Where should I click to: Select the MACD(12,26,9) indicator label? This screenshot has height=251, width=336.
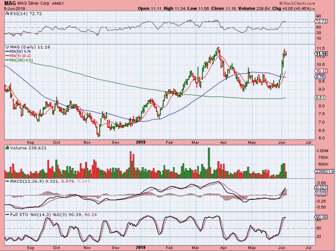click(27, 181)
